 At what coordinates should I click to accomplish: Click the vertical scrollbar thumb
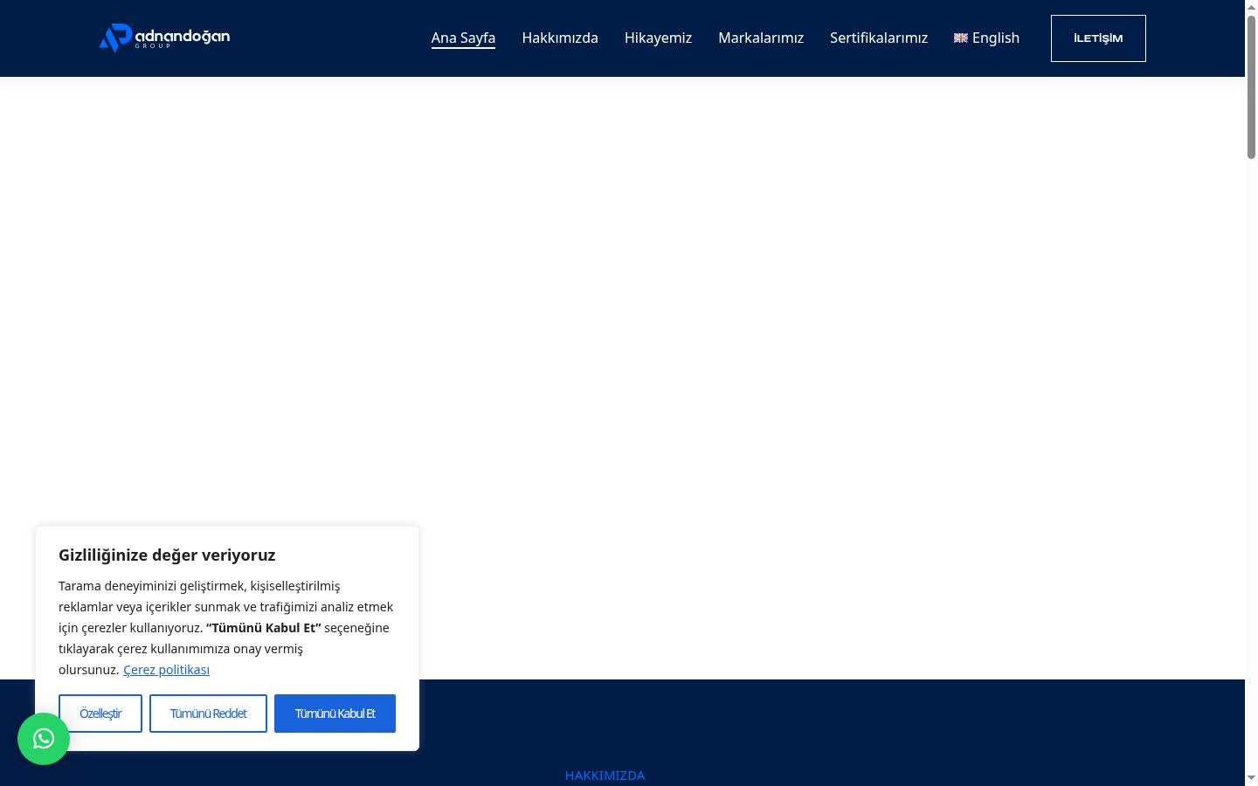1251,86
